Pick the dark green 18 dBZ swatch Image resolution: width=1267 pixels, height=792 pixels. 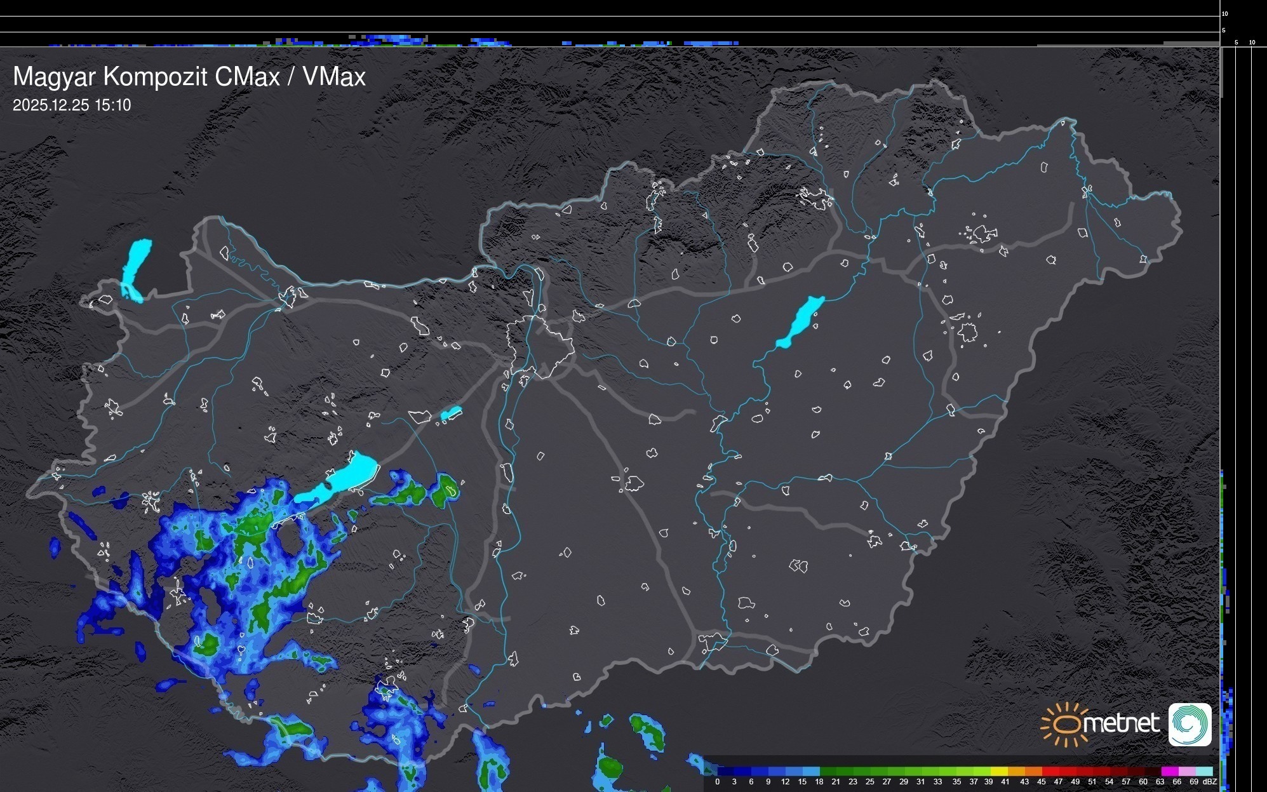[828, 771]
